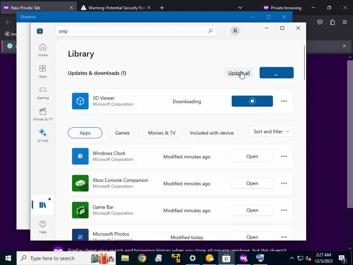
Task: Open Firefox extensions puzzle icon
Action: [332, 22]
